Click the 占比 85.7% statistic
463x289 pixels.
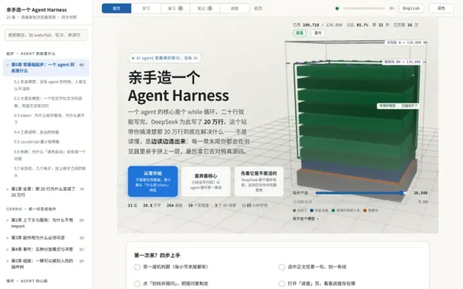(x=358, y=25)
